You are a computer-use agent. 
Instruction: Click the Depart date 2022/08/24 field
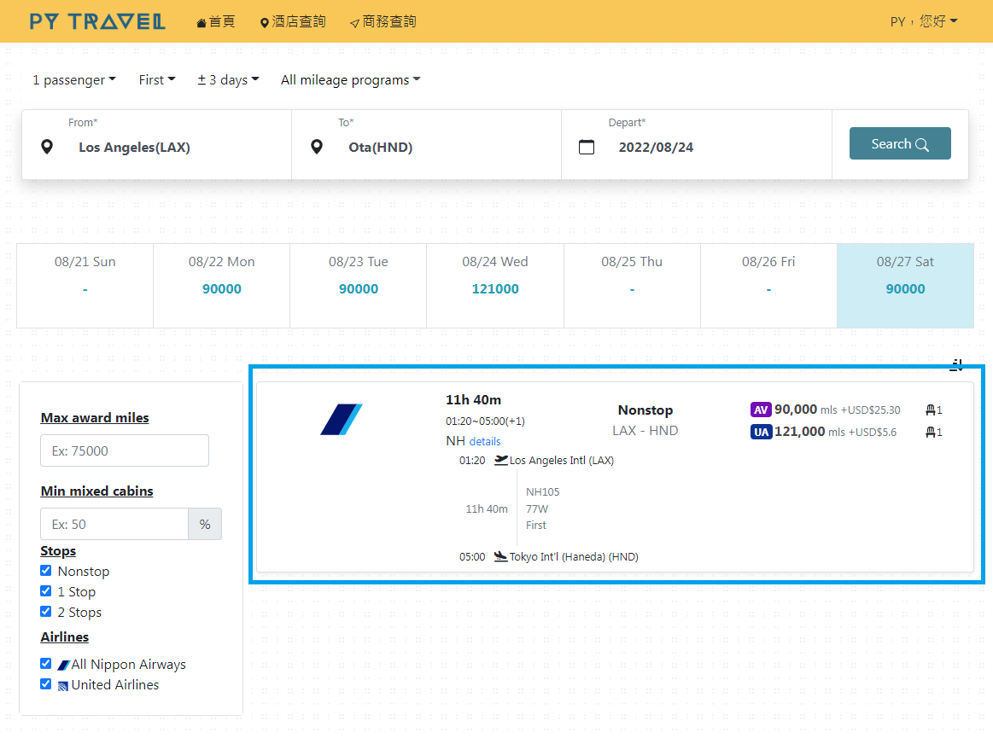pyautogui.click(x=697, y=145)
